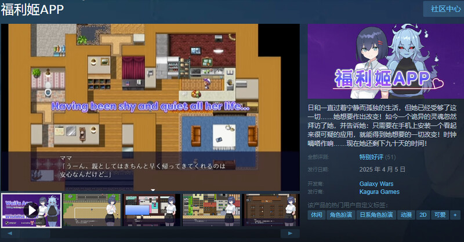464x242 pixels.
Task: Expand more tags with the plus button
Action: click(455, 215)
